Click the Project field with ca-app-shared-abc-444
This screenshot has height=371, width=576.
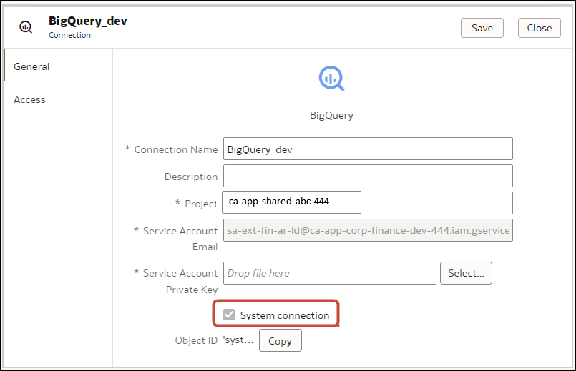pos(368,202)
